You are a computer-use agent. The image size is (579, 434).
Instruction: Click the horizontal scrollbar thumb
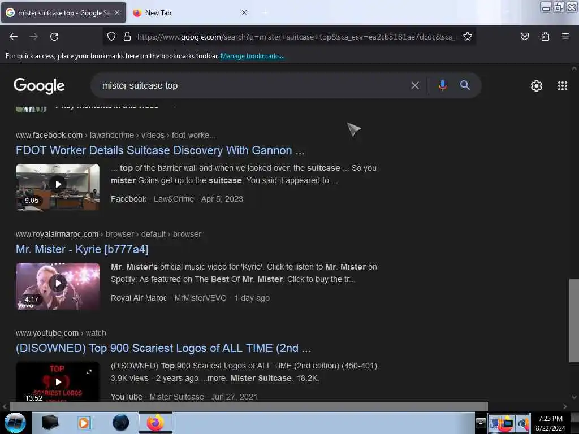[x=249, y=406]
